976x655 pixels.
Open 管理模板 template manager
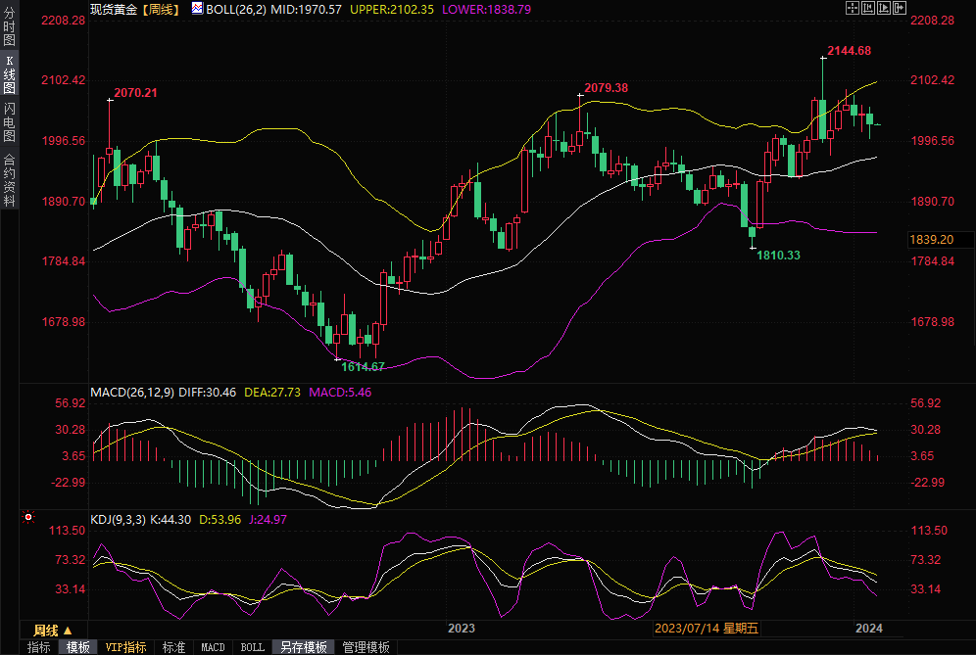tap(366, 647)
